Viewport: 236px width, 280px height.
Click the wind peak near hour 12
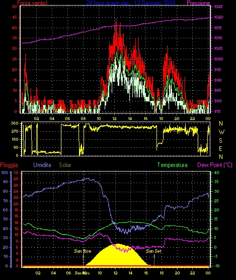tap(116, 19)
